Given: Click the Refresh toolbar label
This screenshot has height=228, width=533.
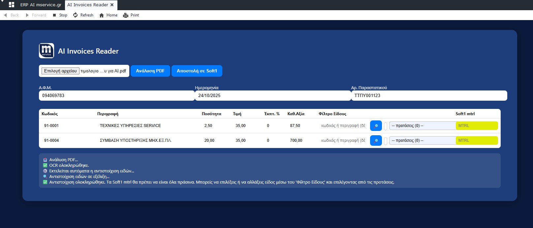Looking at the screenshot, I should (87, 15).
